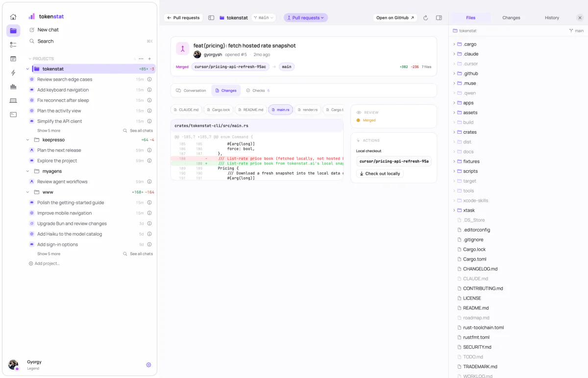The width and height of the screenshot is (588, 378).
Task: Toggle the right files panel icon
Action: (x=439, y=18)
